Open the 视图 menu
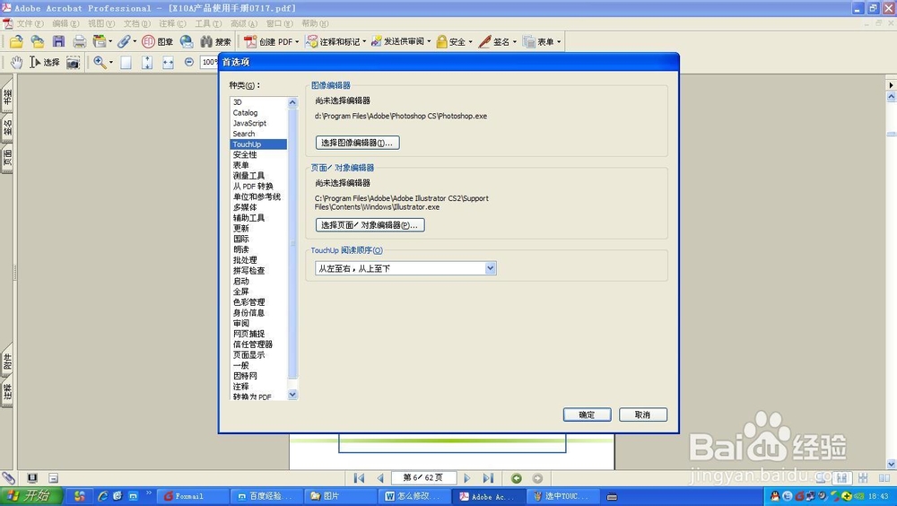The height and width of the screenshot is (506, 897). [x=101, y=23]
